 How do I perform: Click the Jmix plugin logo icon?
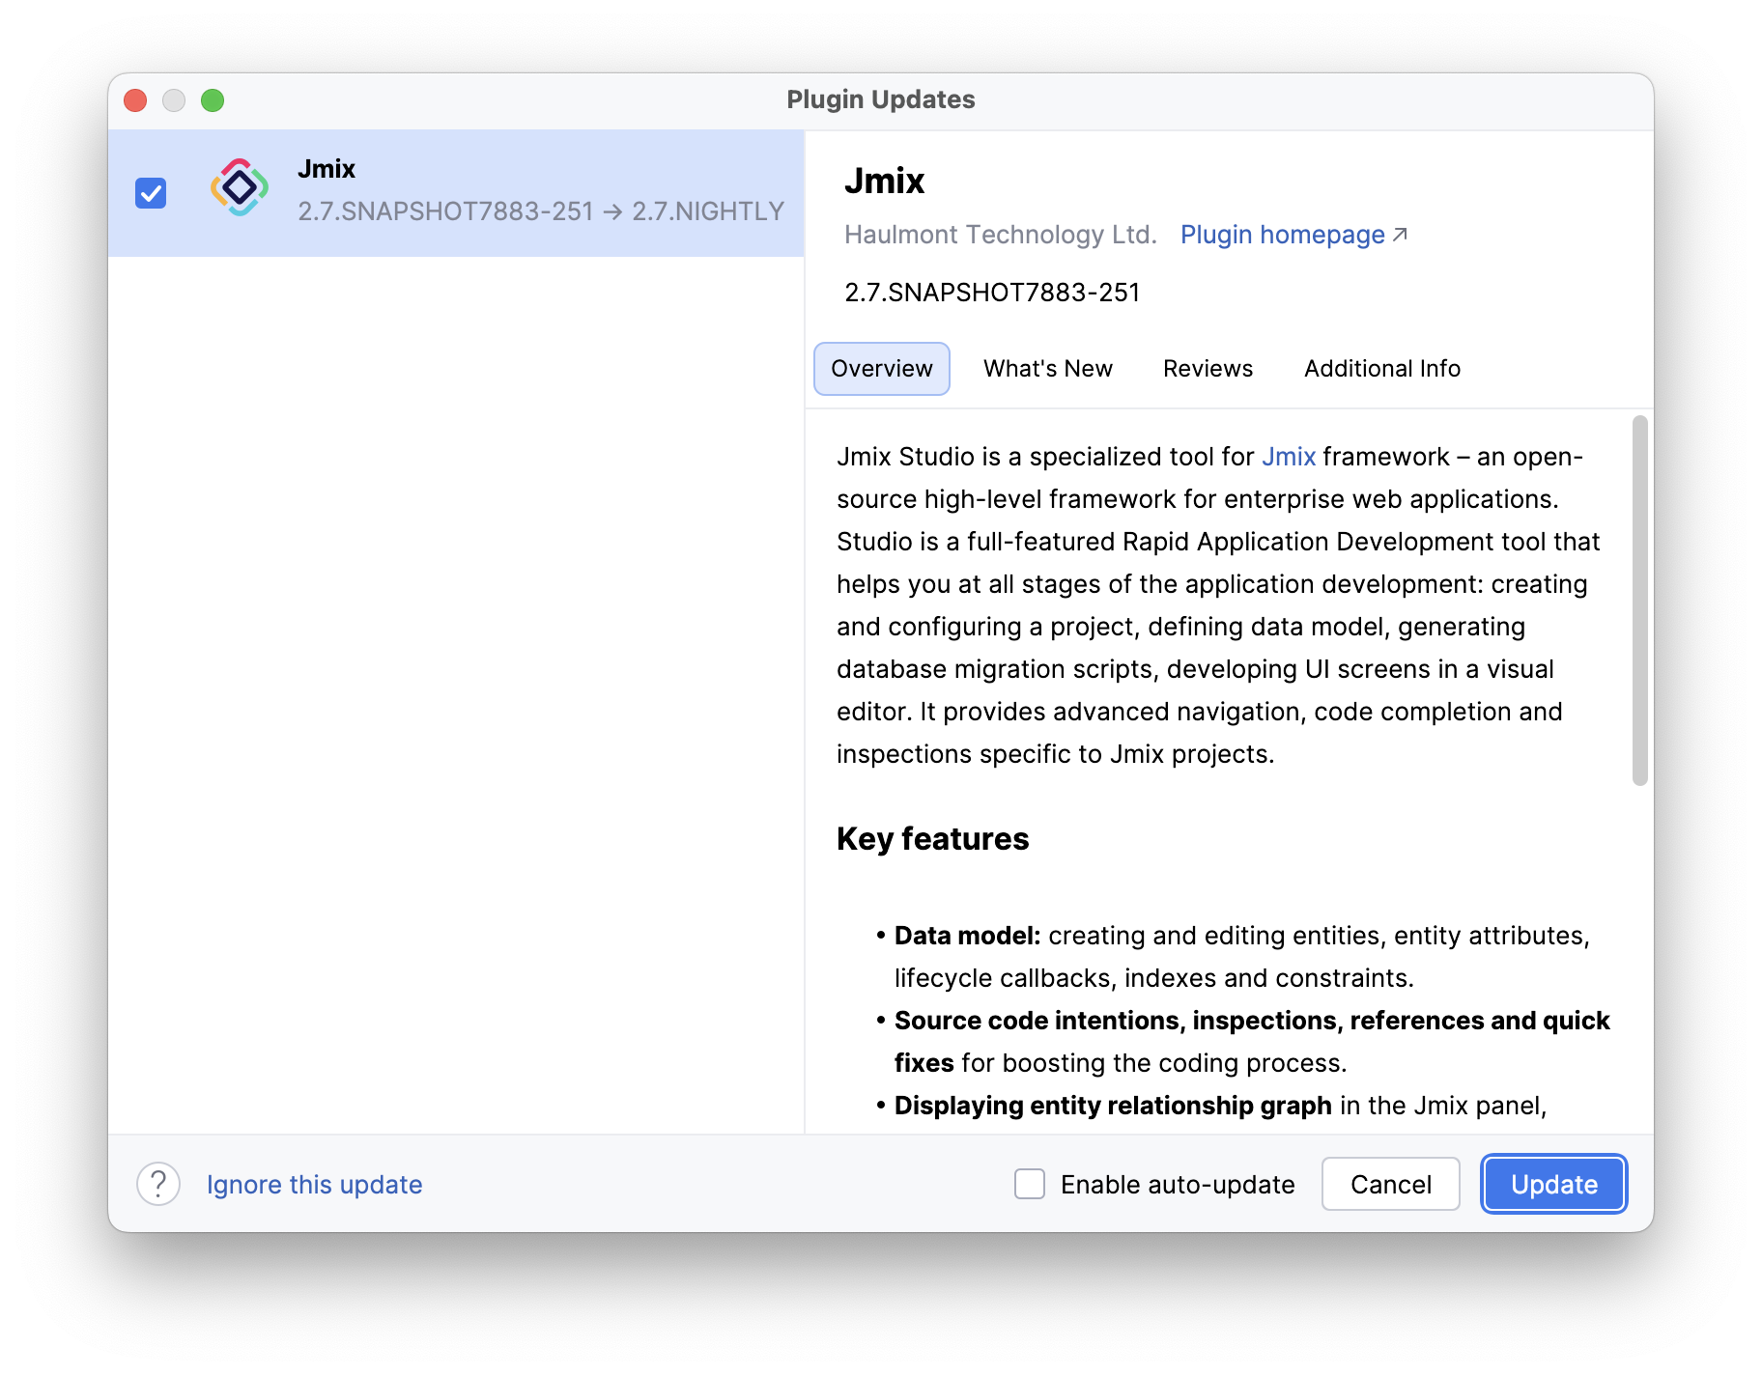(240, 188)
